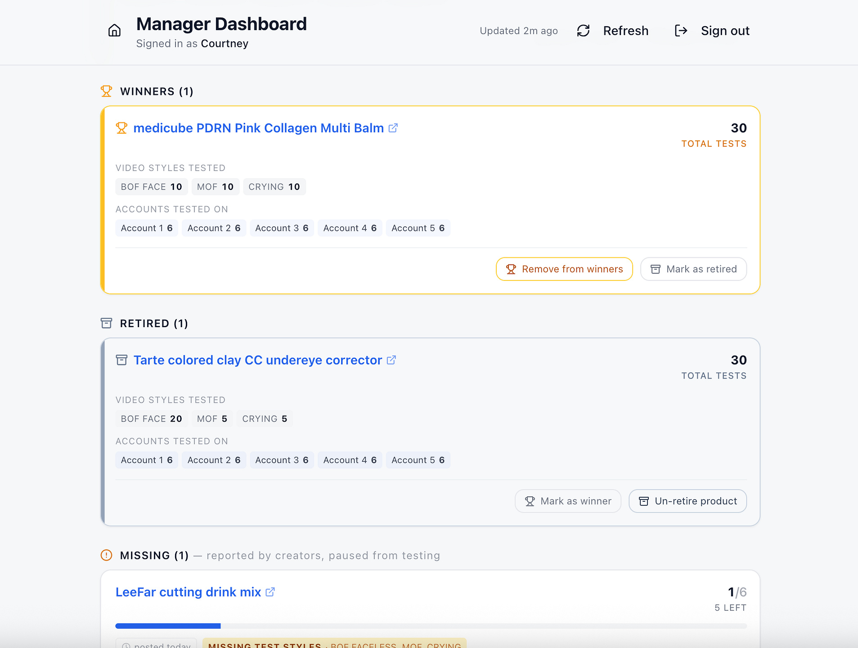
Task: Click the '5 LEFT' label on LeeFar card
Action: (x=731, y=608)
